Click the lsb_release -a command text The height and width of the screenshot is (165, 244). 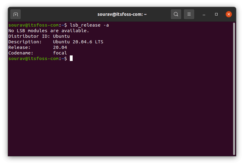(89, 25)
